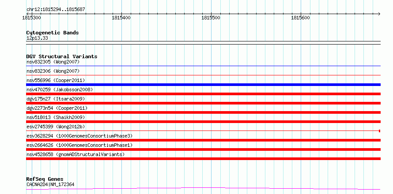Select the Cytogenetic Bands track title
393x194 pixels.
pos(53,33)
